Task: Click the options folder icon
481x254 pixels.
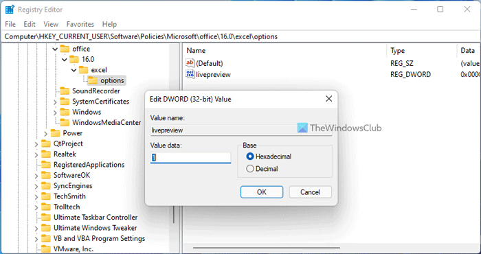Action: (93, 80)
